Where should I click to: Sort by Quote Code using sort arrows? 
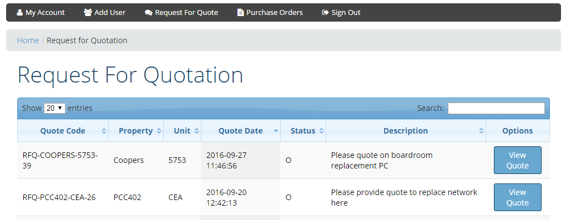104,131
